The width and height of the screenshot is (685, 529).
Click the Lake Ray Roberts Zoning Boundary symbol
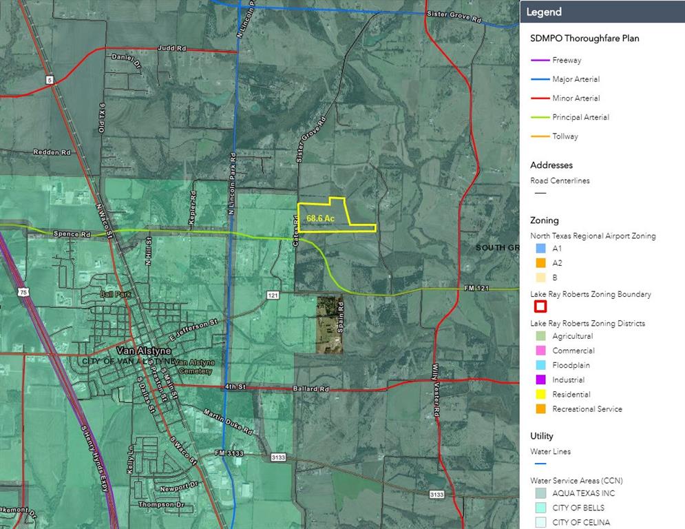[540, 307]
